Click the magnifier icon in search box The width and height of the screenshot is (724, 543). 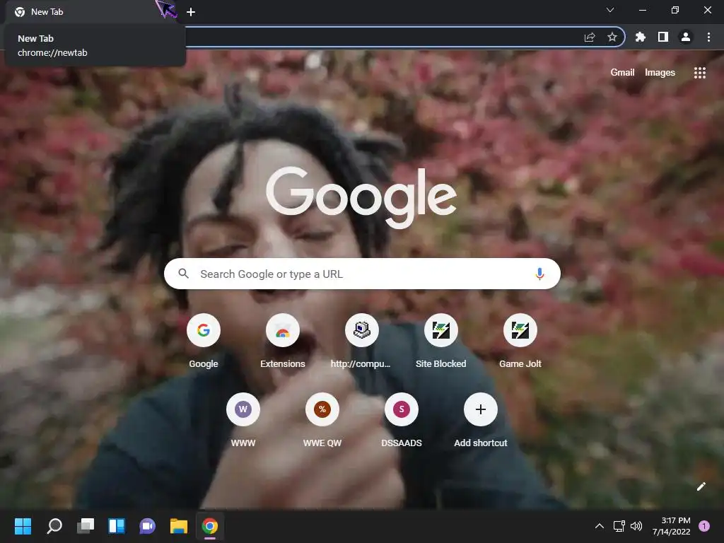pos(183,274)
